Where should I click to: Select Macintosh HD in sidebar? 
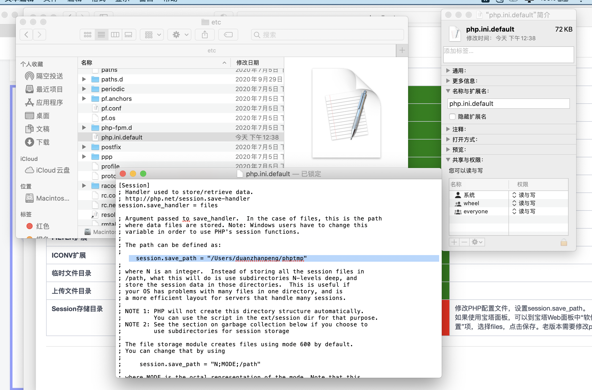click(x=47, y=198)
